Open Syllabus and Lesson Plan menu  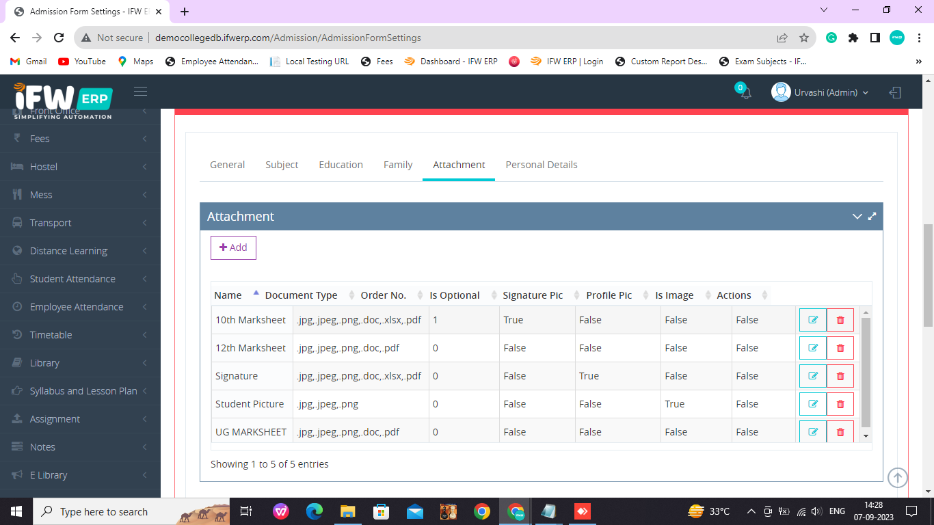coord(80,390)
